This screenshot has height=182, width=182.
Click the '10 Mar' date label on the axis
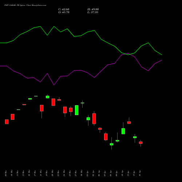point(12,173)
